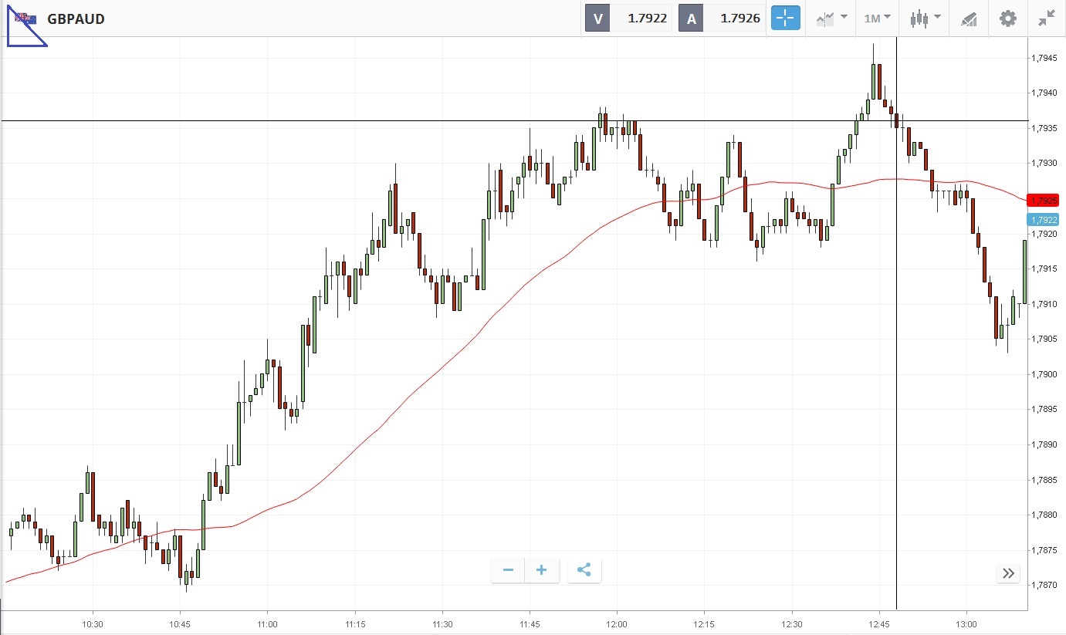Open the 1M timeframe dropdown

click(877, 19)
